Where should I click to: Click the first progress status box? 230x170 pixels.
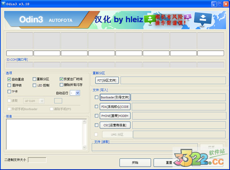pyautogui.click(x=20, y=53)
